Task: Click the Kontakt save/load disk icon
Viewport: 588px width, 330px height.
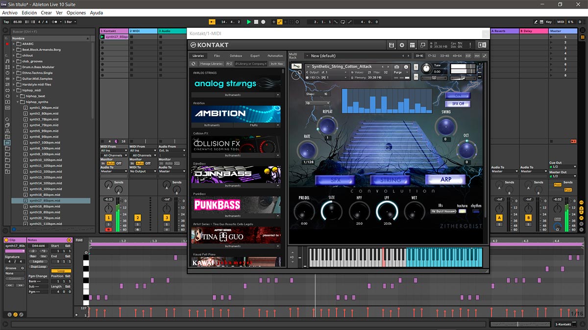Action: [392, 45]
